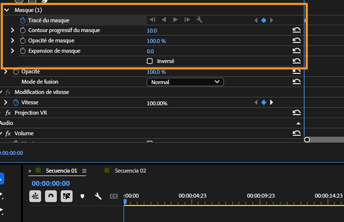Image resolution: width=344 pixels, height=222 pixels.
Task: Reset Mode de fusion parameter
Action: [x=297, y=82]
